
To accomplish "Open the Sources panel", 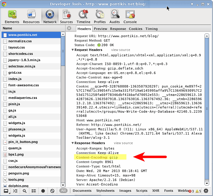I will coord(66,16).
